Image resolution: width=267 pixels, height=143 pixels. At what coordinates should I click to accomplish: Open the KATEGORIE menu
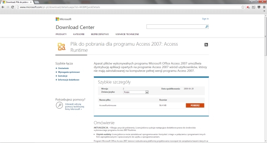point(79,34)
